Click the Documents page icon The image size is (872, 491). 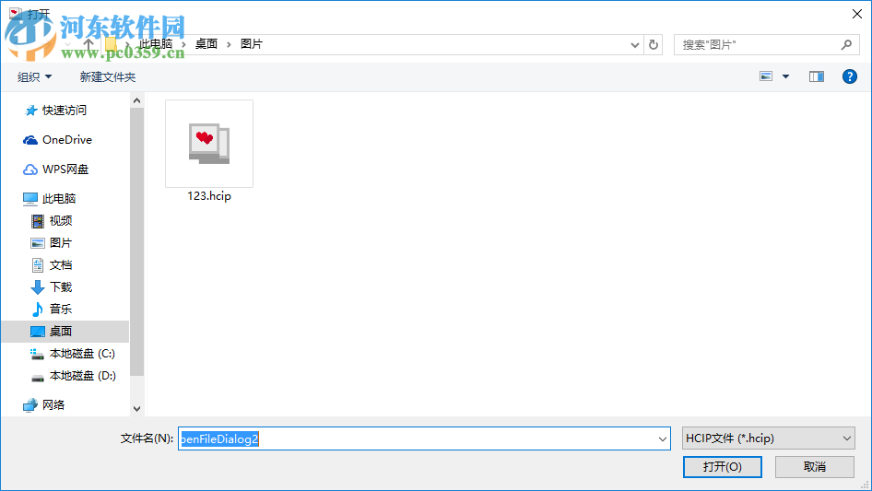(x=37, y=265)
